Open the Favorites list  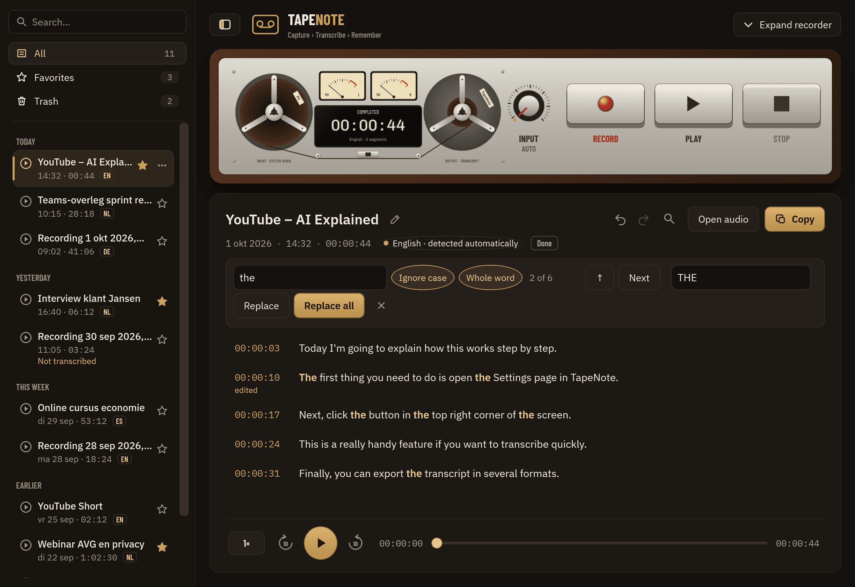(97, 77)
